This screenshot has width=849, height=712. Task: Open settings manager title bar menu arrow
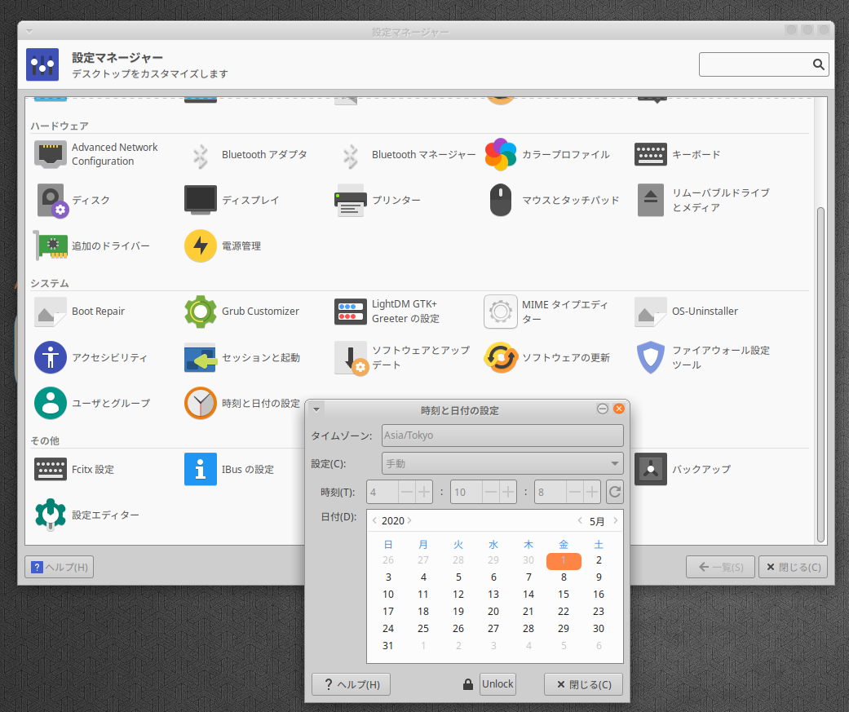[29, 32]
